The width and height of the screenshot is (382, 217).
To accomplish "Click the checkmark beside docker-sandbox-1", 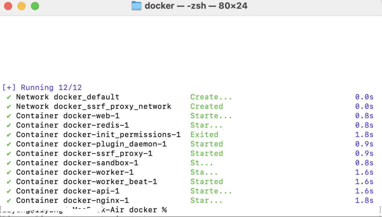I will [9, 163].
